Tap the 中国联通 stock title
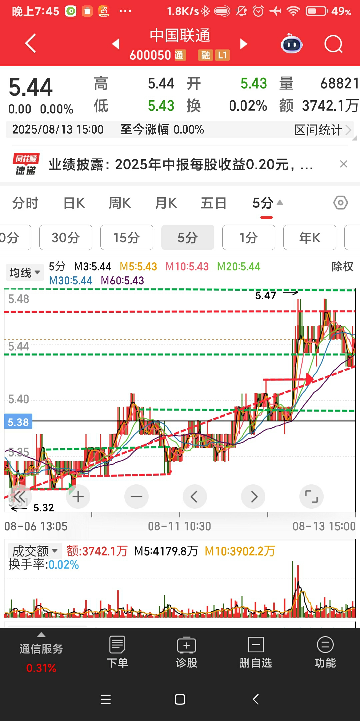This screenshot has width=360, height=721. click(180, 35)
